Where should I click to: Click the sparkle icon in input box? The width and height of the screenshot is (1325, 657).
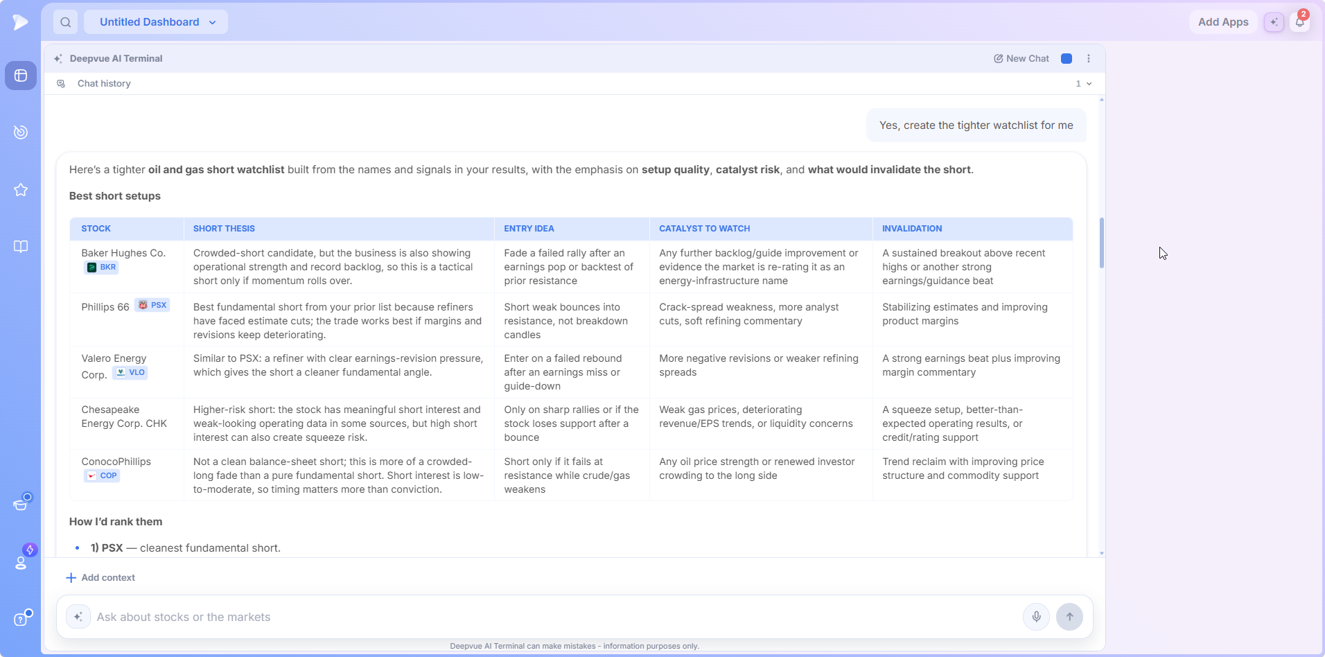click(x=78, y=617)
